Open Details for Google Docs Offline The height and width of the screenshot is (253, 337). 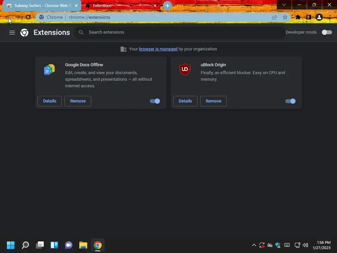[x=50, y=101]
